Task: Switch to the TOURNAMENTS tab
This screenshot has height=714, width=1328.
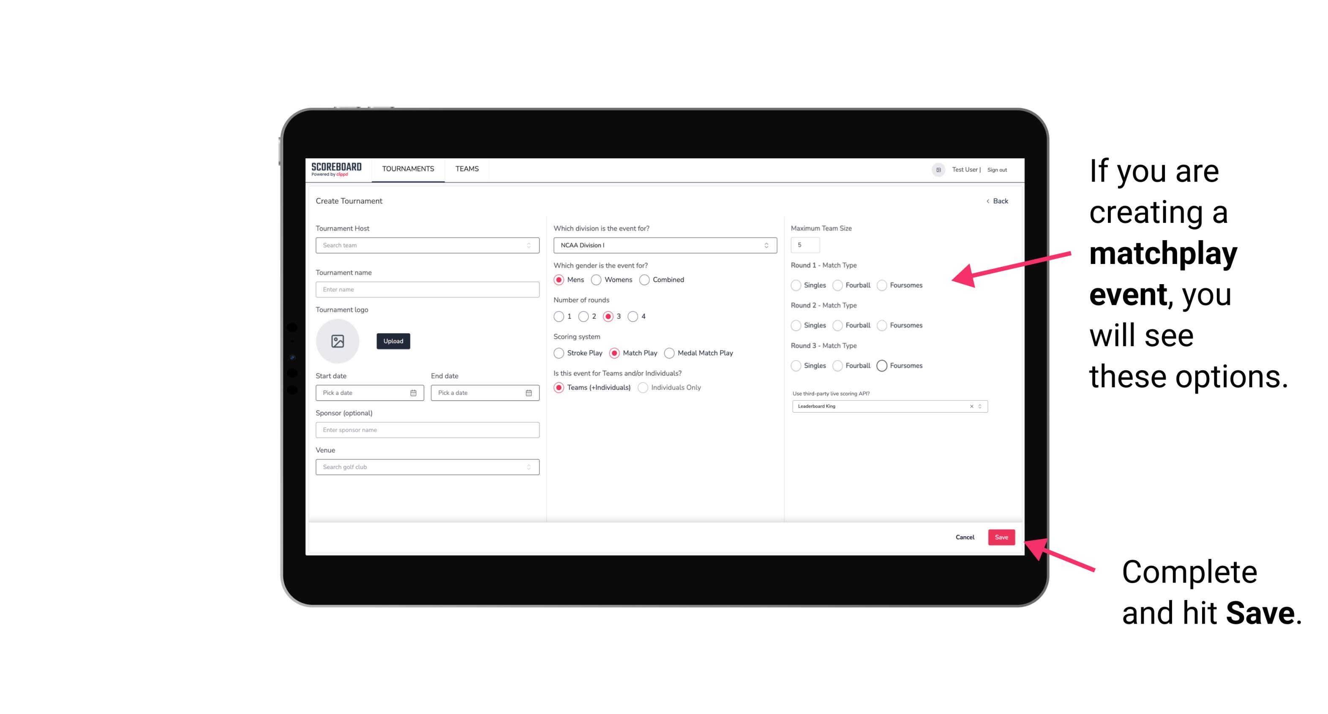Action: (x=408, y=169)
